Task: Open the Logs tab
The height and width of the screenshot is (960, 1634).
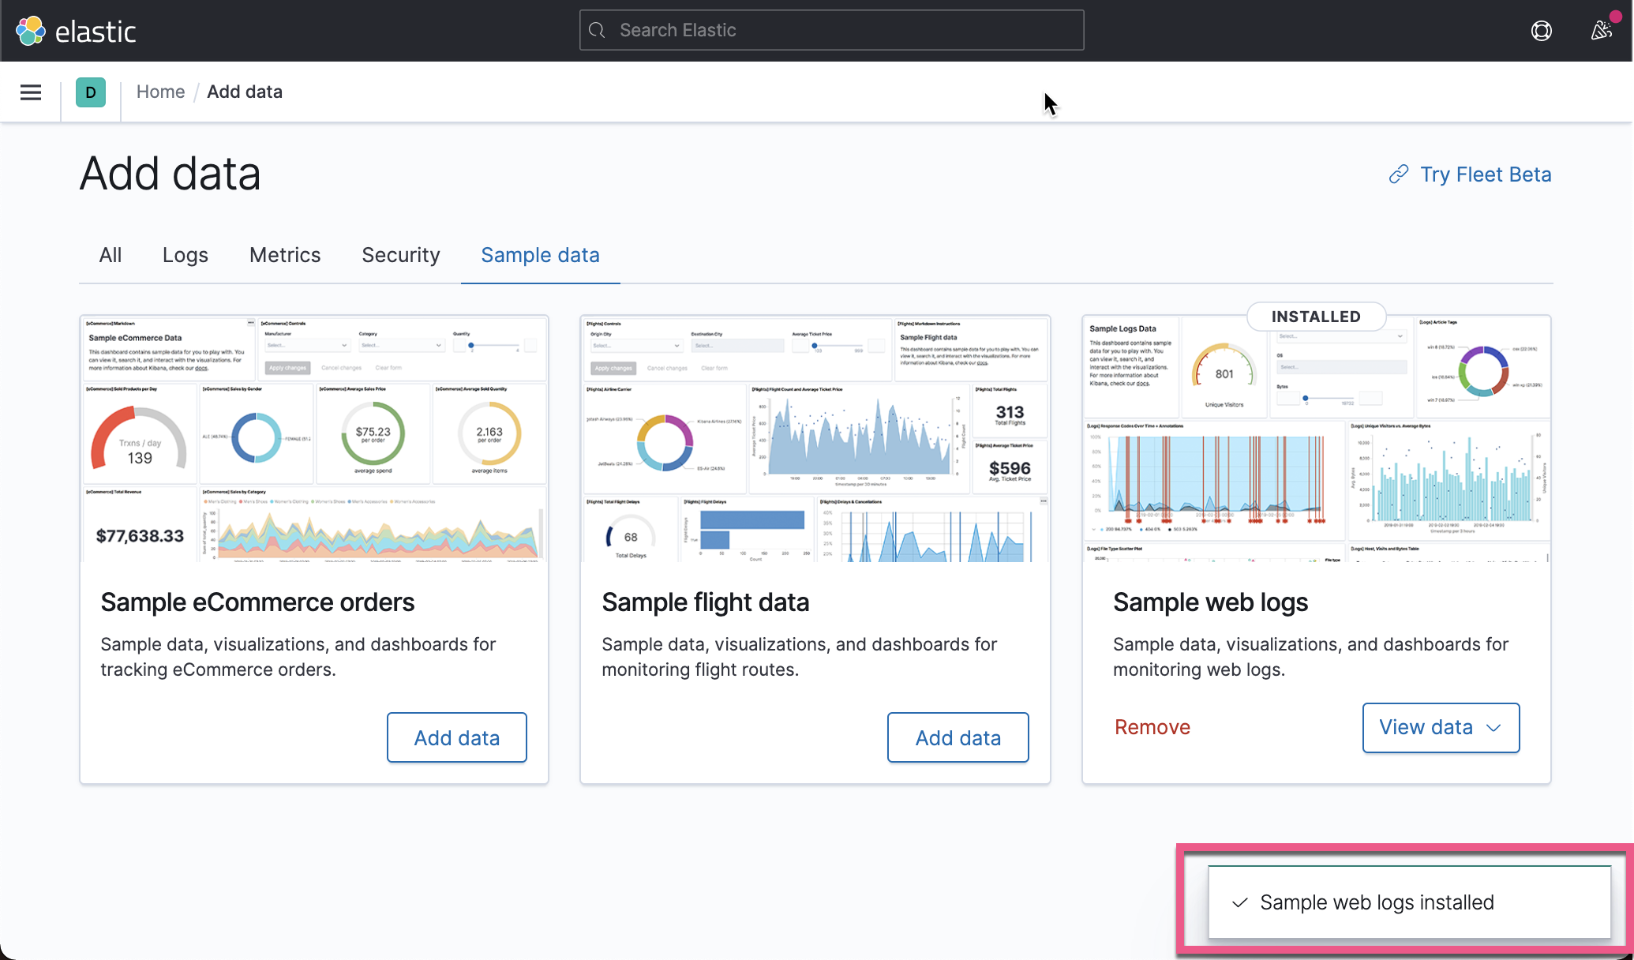Action: (x=185, y=255)
